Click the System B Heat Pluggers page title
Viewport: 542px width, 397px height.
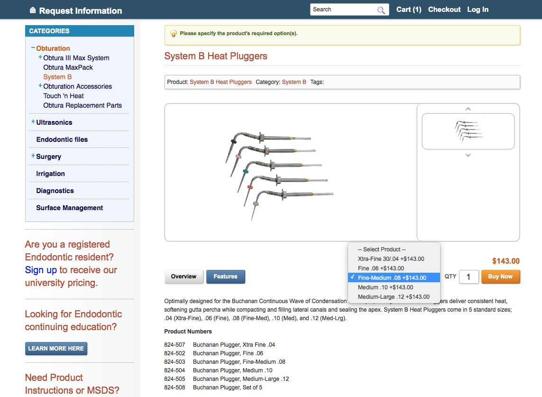click(x=216, y=56)
